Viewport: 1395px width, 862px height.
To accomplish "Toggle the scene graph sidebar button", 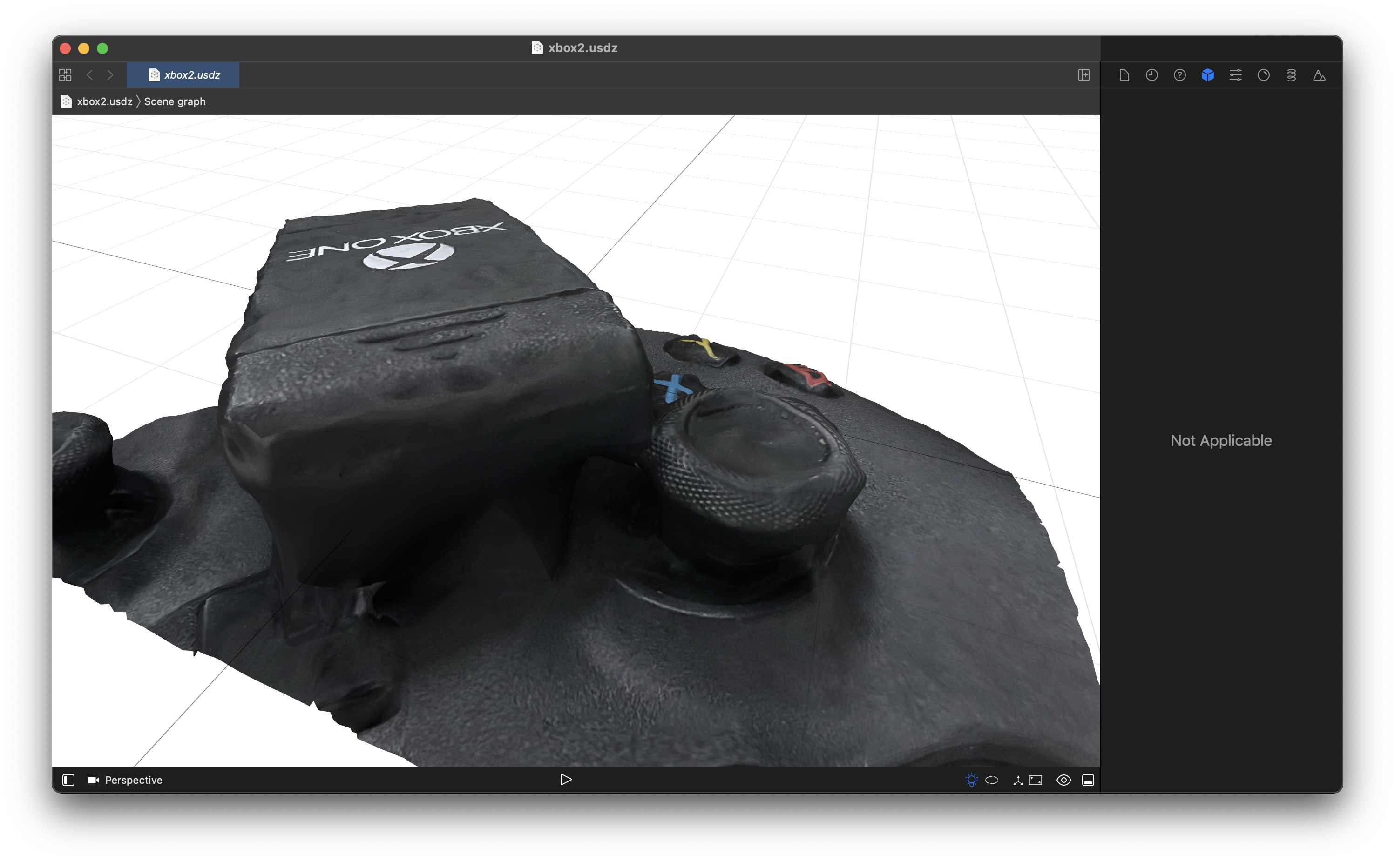I will pyautogui.click(x=68, y=780).
